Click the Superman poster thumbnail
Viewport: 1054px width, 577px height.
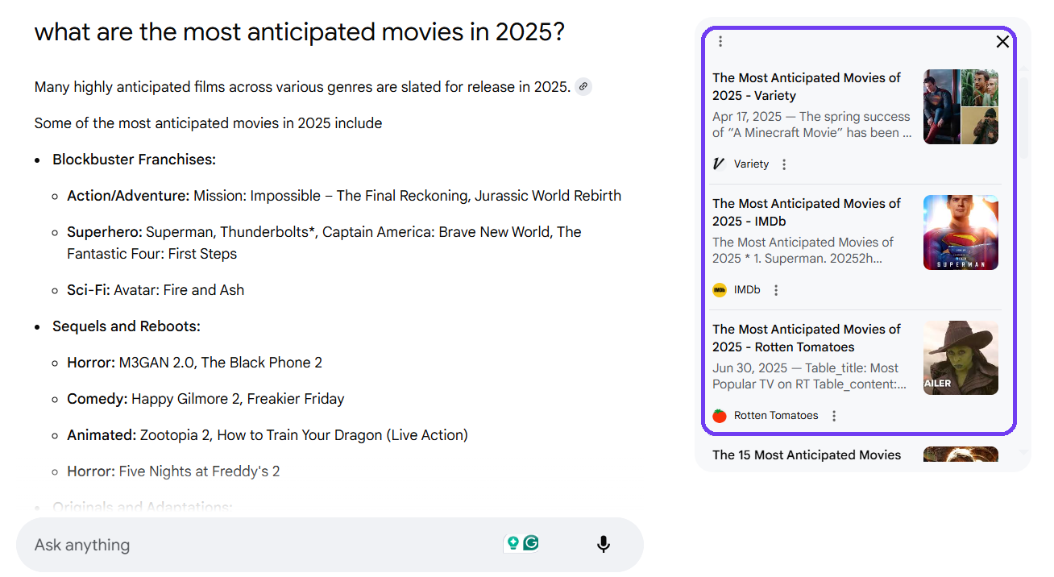(961, 232)
